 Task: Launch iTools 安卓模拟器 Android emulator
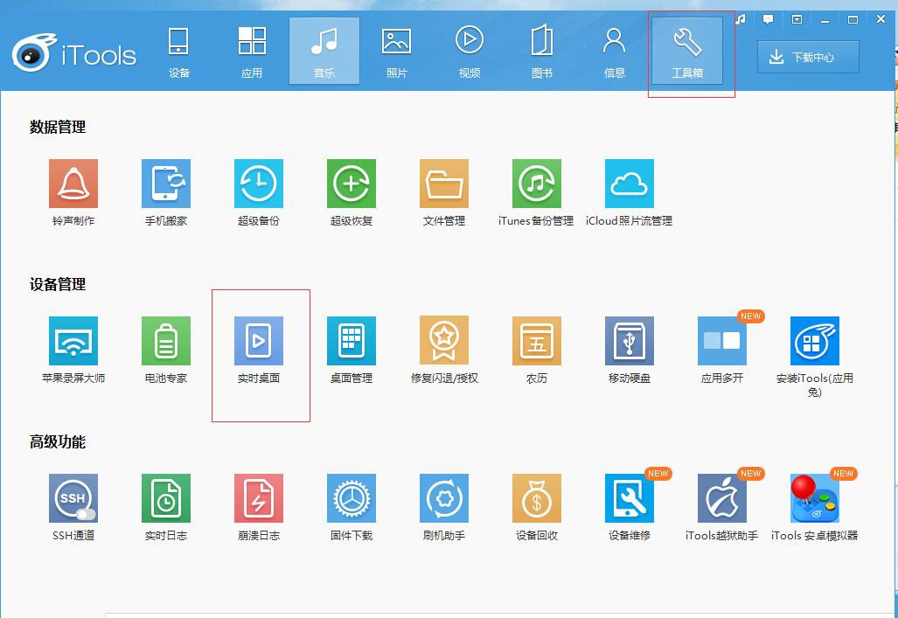814,497
